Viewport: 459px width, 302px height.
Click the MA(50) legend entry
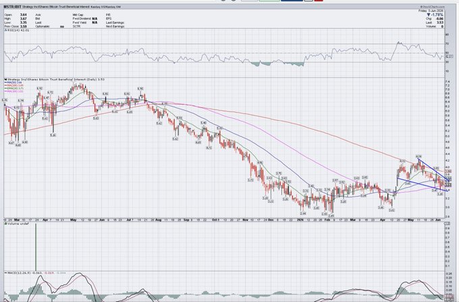pyautogui.click(x=12, y=82)
